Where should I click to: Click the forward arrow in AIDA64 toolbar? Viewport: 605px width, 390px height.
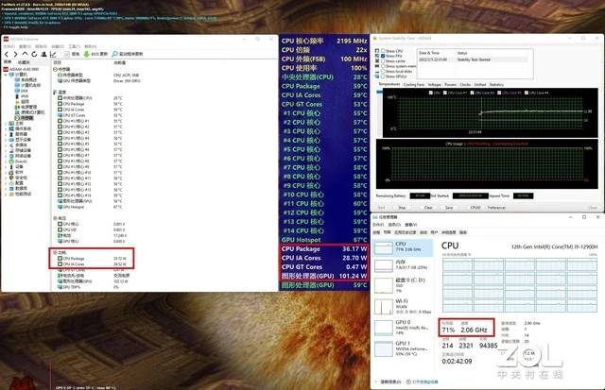pyautogui.click(x=15, y=55)
